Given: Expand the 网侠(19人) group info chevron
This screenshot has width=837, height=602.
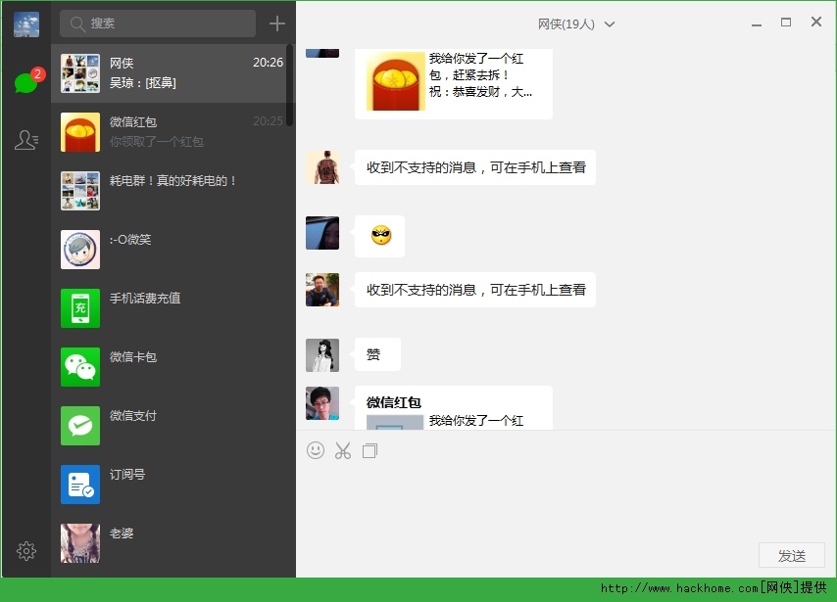Looking at the screenshot, I should pos(609,24).
